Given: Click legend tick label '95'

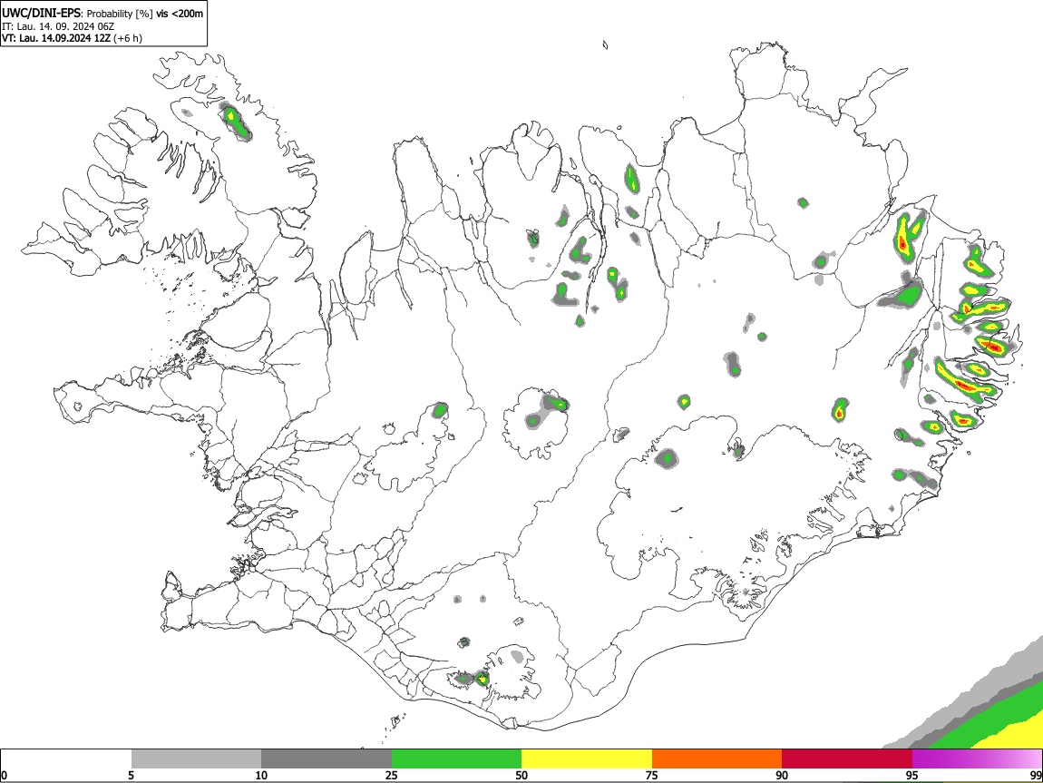Looking at the screenshot, I should [x=912, y=775].
